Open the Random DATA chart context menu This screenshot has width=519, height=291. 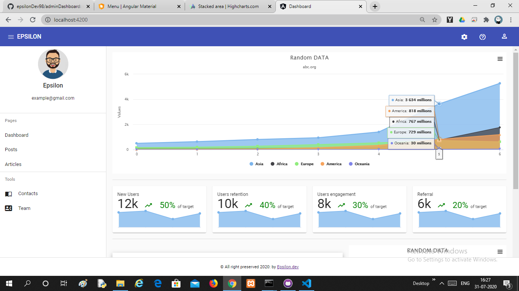[x=500, y=59]
